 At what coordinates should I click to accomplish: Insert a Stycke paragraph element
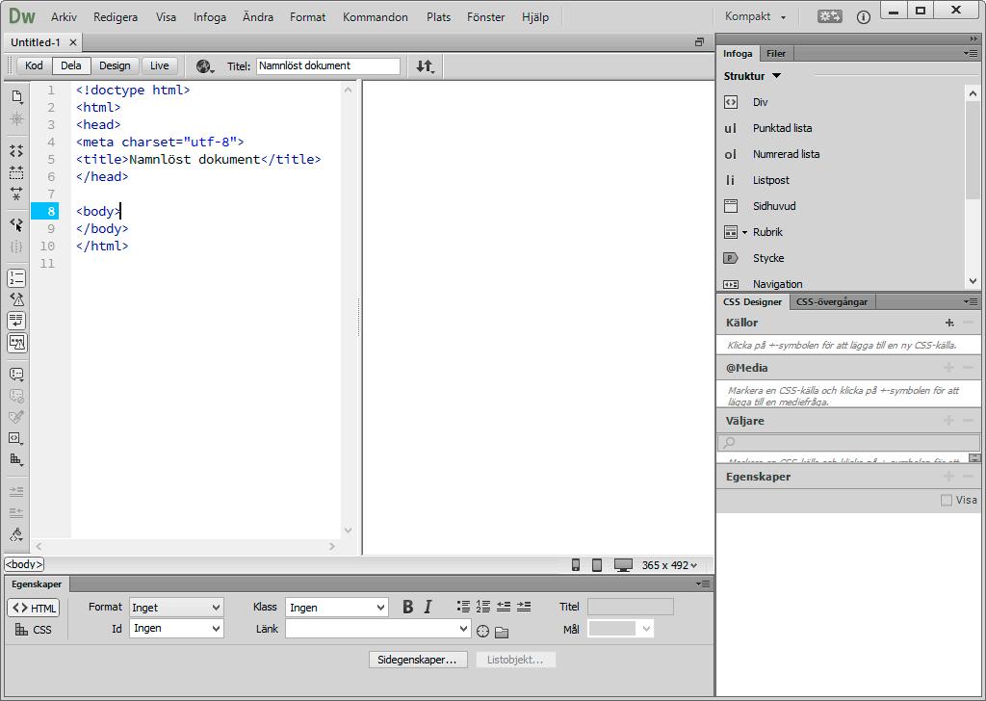tap(768, 258)
